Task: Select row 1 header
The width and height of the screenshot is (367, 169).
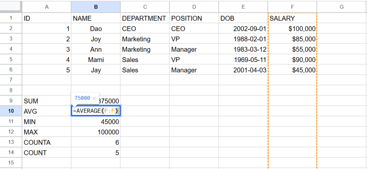Action: tap(11, 18)
